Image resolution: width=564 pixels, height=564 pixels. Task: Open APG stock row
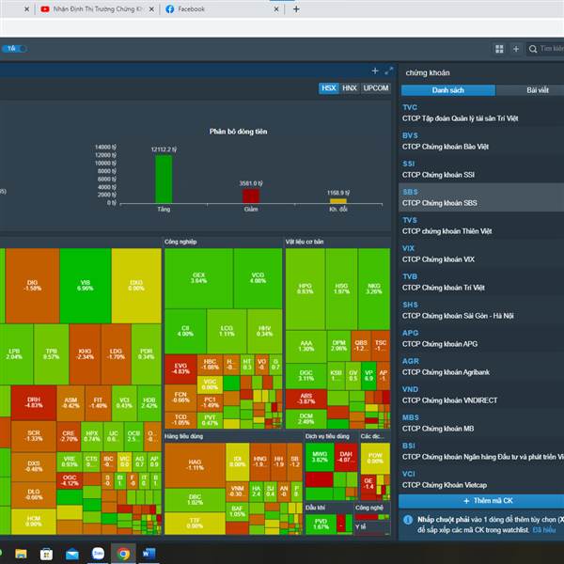click(x=481, y=338)
